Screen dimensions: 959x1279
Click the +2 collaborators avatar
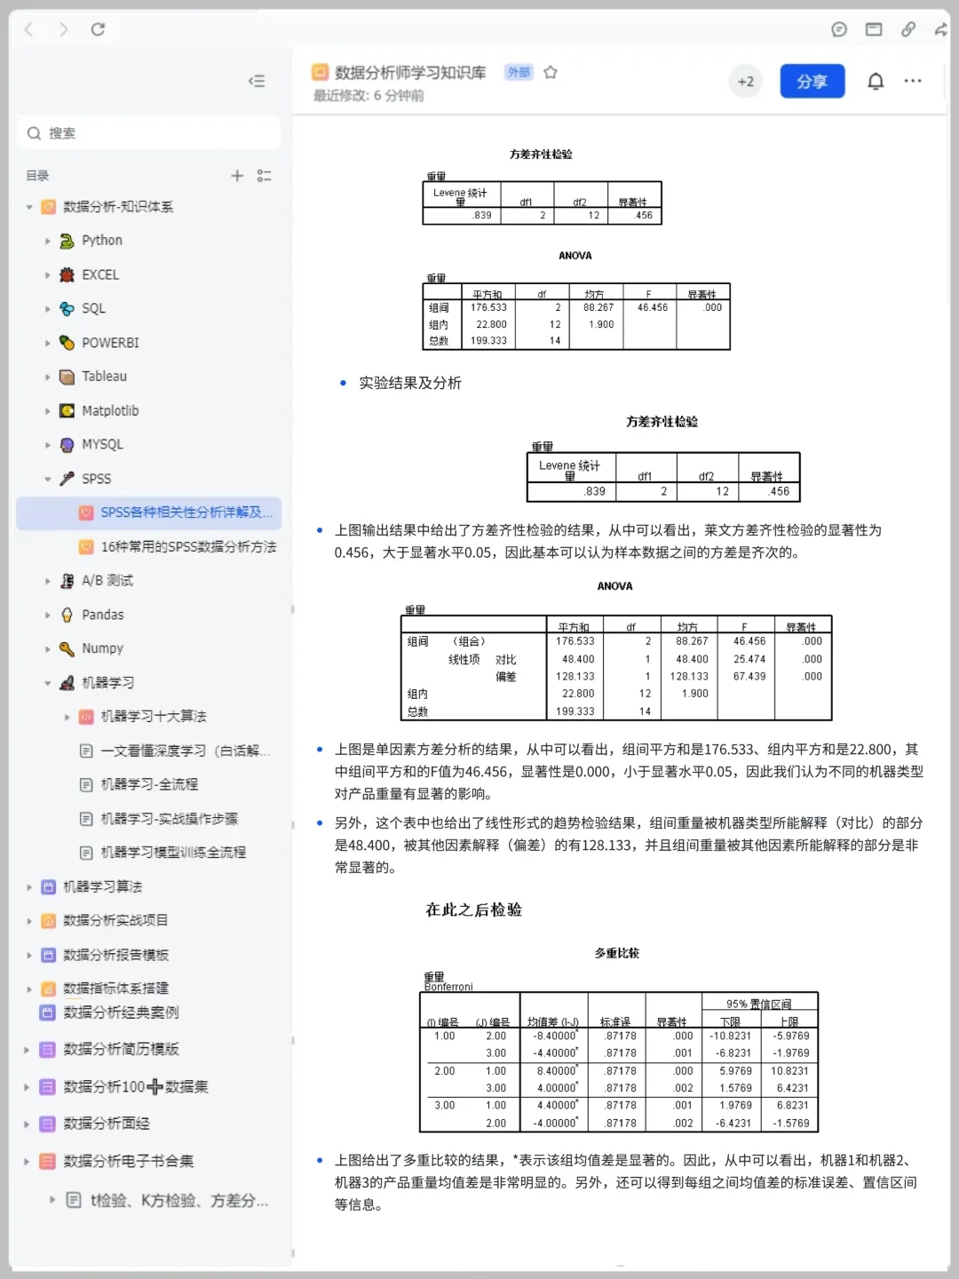click(x=746, y=81)
